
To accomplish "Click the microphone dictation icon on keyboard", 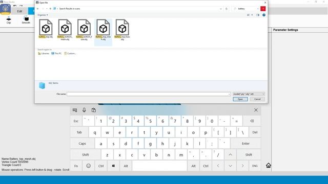I will 84,110.
